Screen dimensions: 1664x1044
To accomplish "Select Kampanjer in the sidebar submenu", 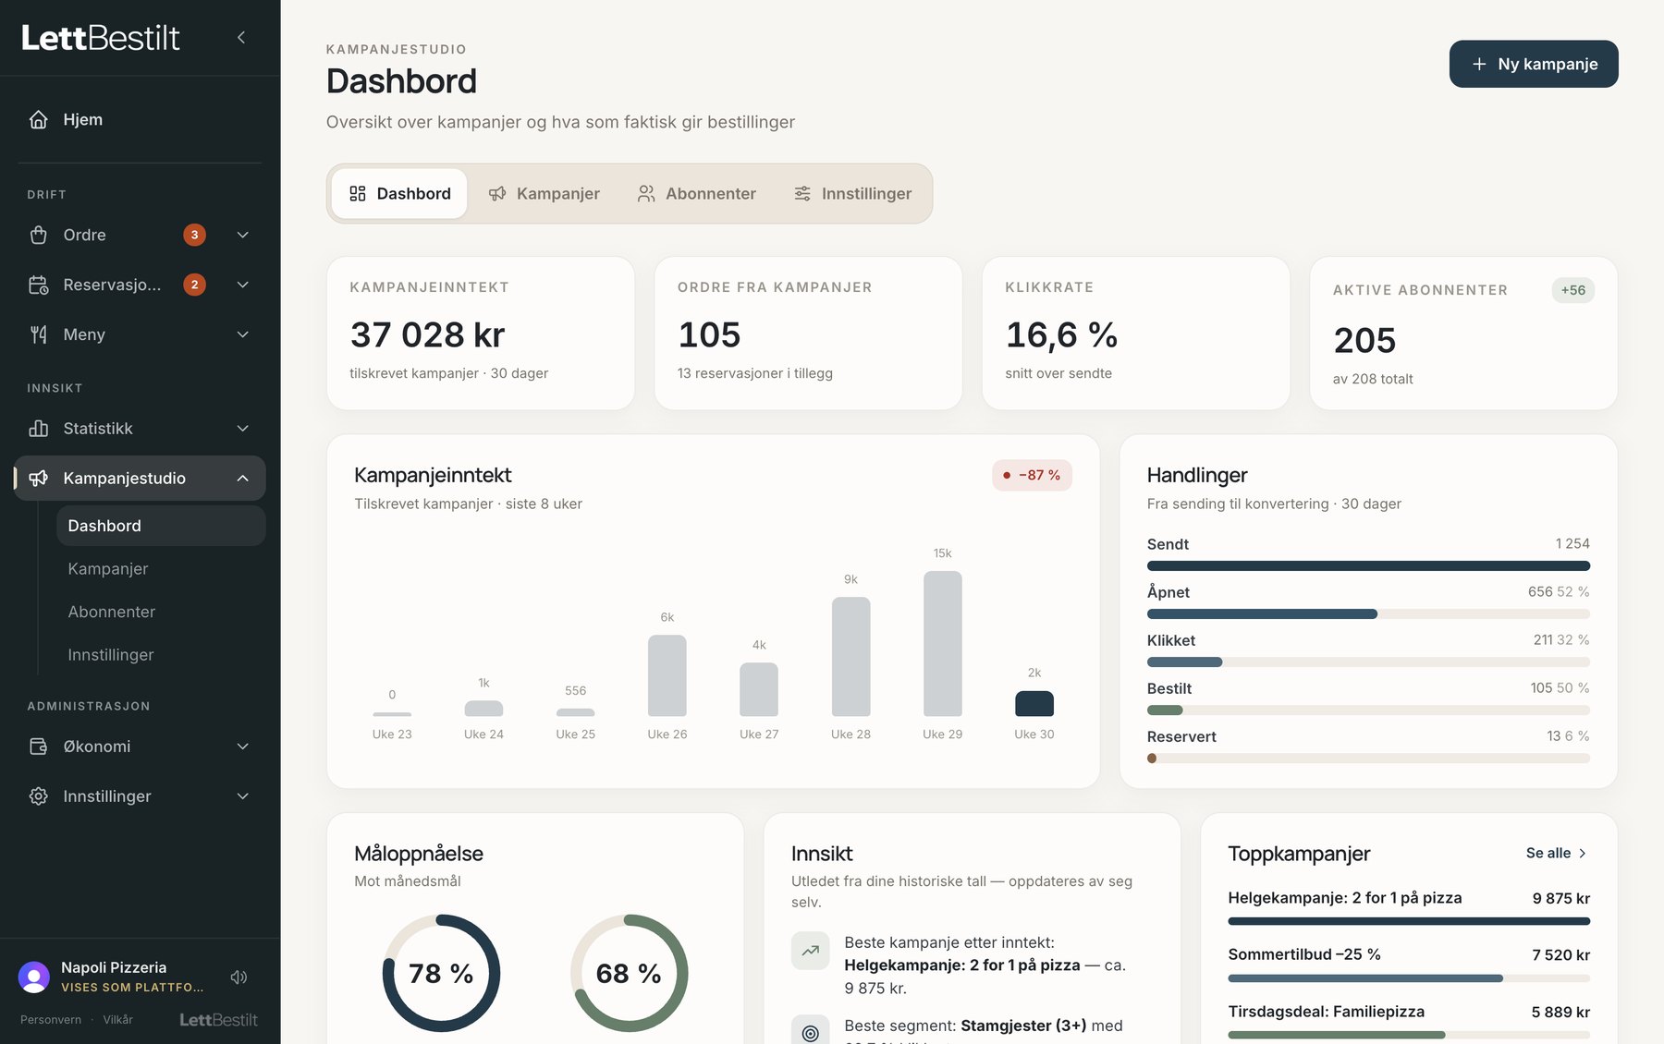I will pos(161,569).
